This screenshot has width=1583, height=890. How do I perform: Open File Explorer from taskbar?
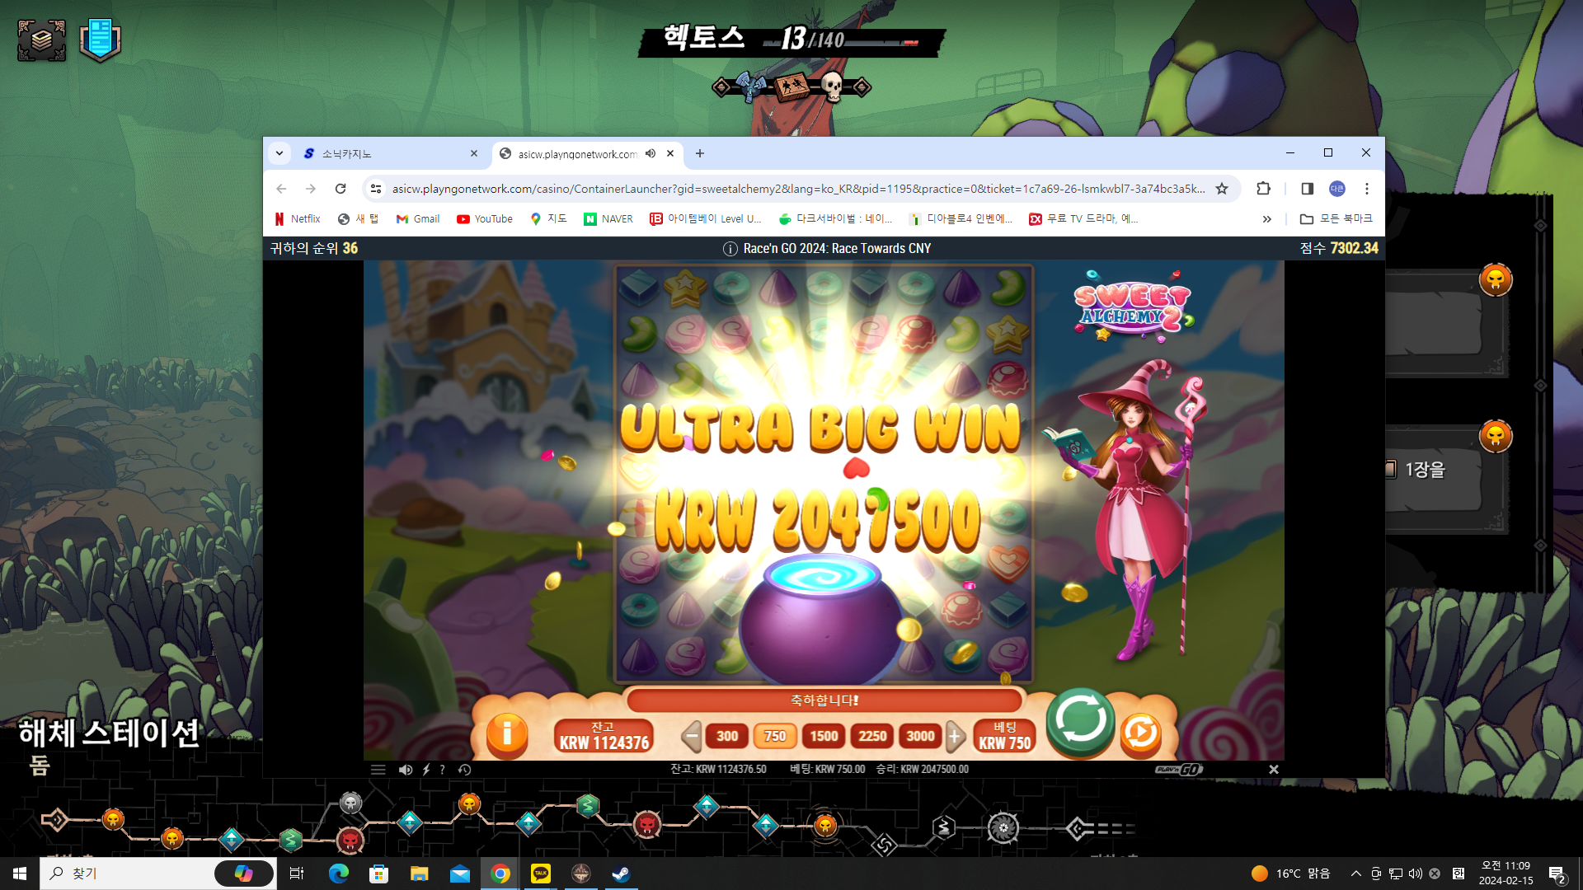coord(420,874)
